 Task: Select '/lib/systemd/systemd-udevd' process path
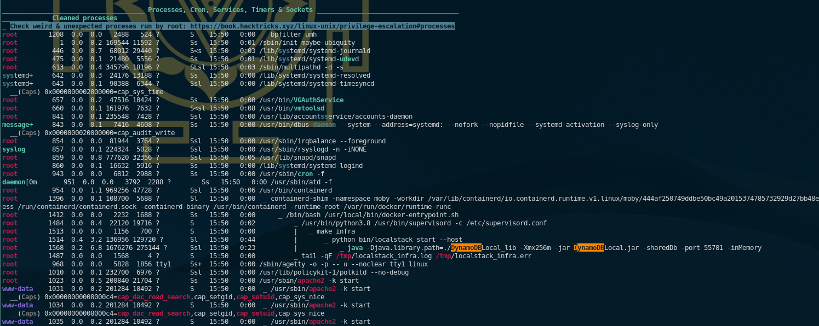pos(309,59)
